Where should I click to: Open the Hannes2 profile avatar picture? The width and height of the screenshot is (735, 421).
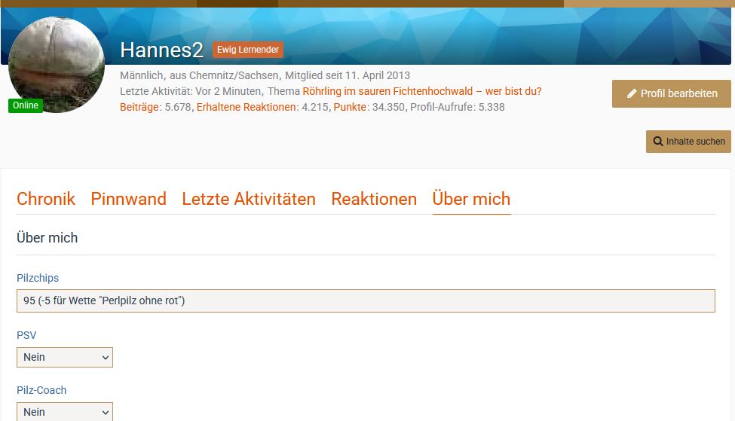tap(57, 65)
